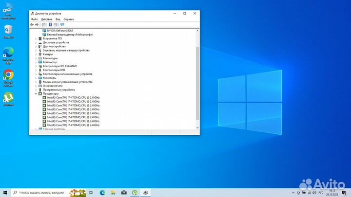This screenshot has width=351, height=197.
Task: Open Edge from the taskbar
Action: click(x=102, y=193)
